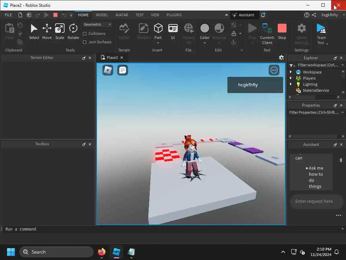Switch to the PLUGINS tab

click(174, 15)
